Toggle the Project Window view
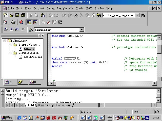 pyautogui.click(x=29, y=22)
